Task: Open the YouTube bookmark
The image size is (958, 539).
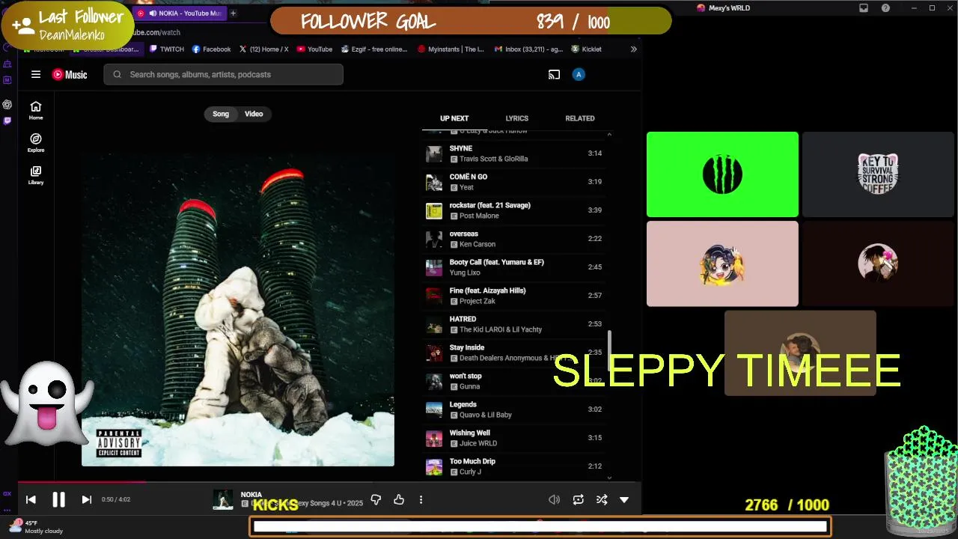Action: 314,49
